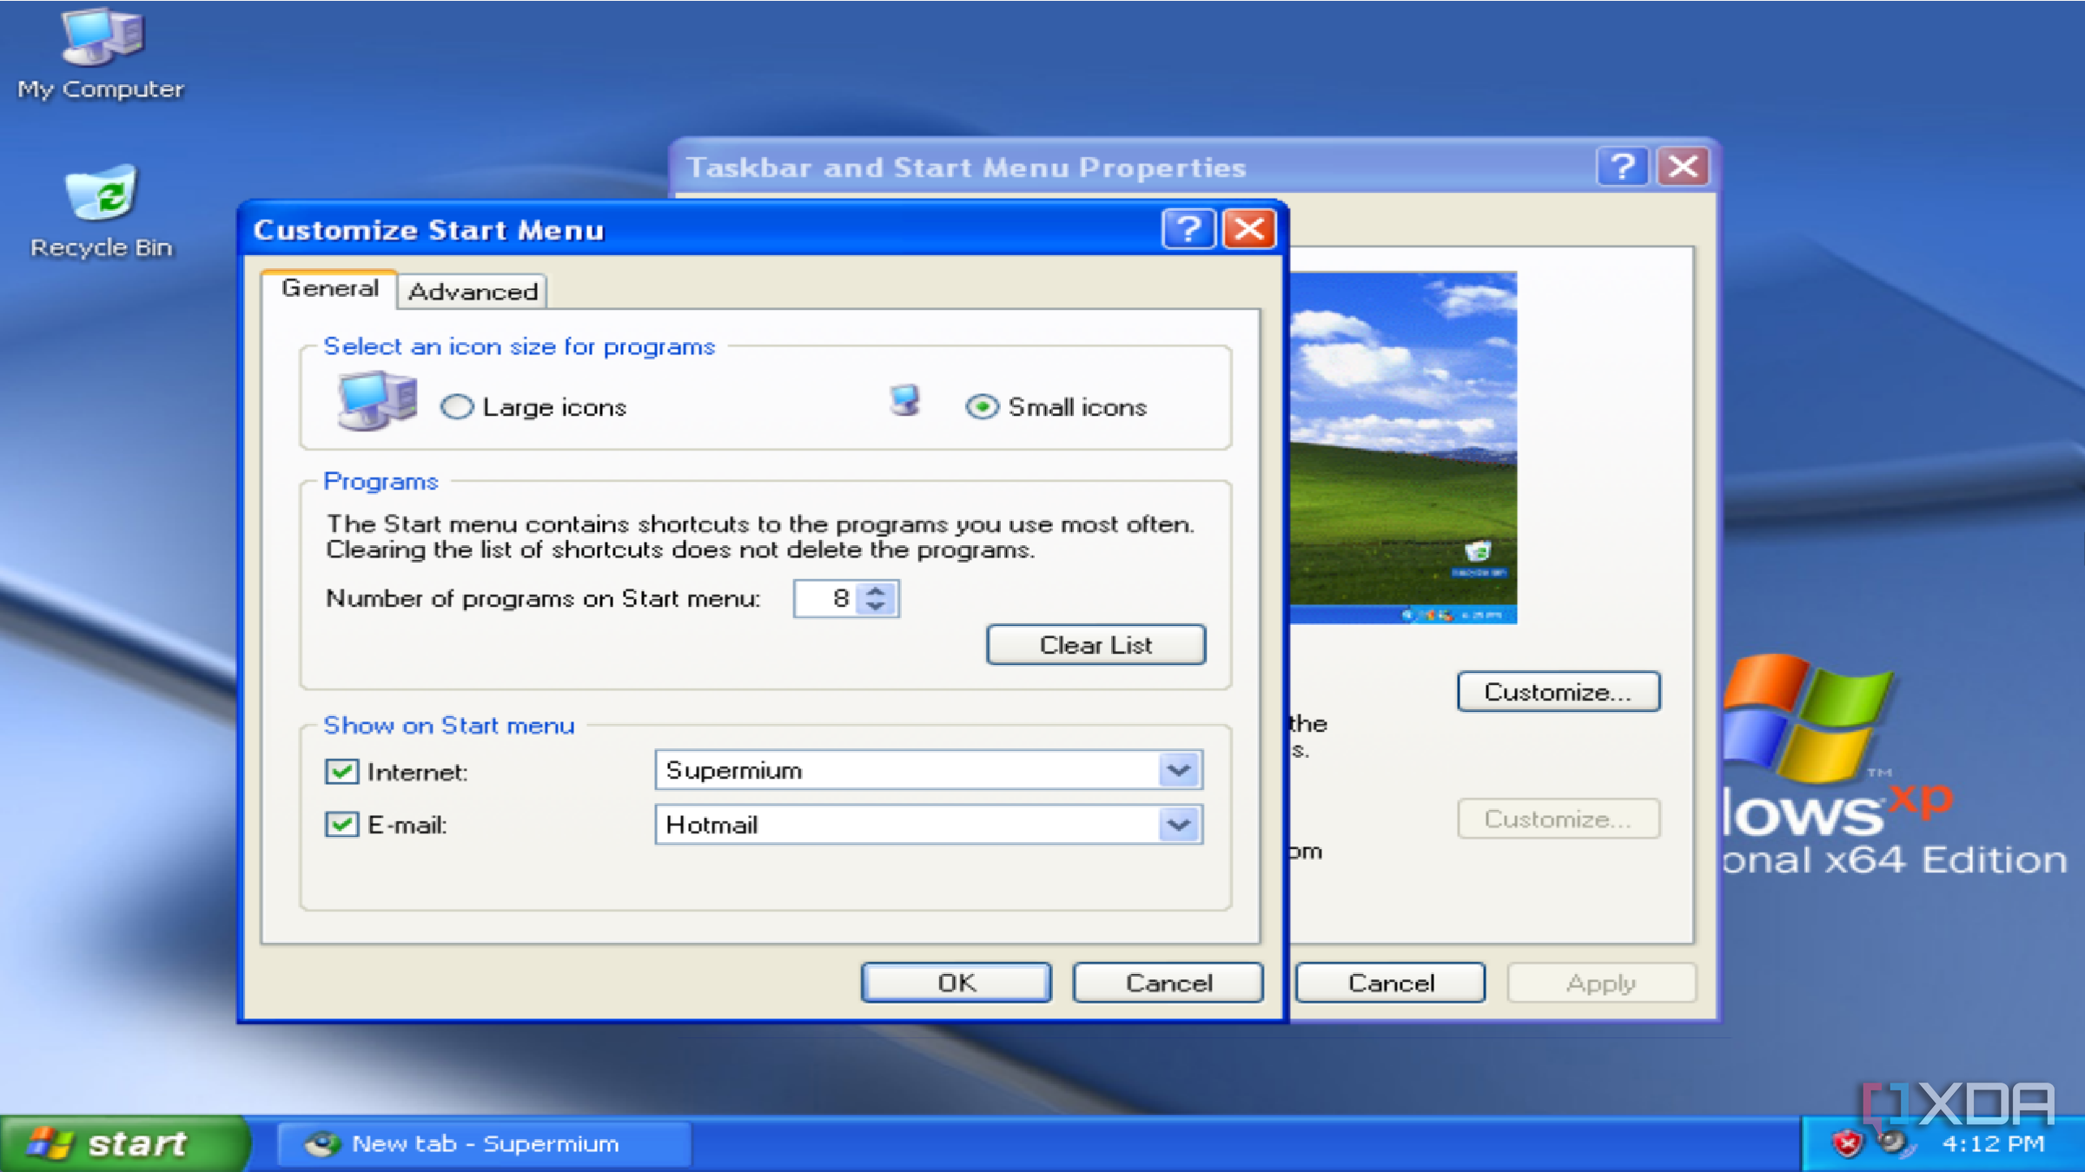Uncheck the E-mail checkbox
This screenshot has height=1172, width=2085.
(x=341, y=824)
